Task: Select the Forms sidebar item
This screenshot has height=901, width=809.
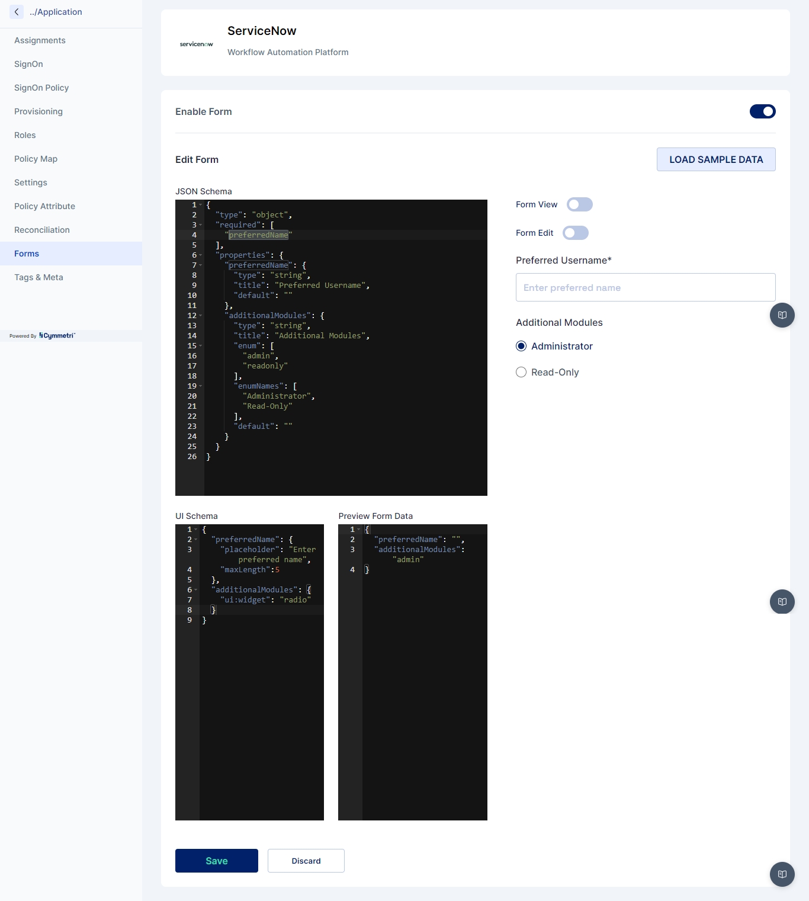Action: (71, 254)
